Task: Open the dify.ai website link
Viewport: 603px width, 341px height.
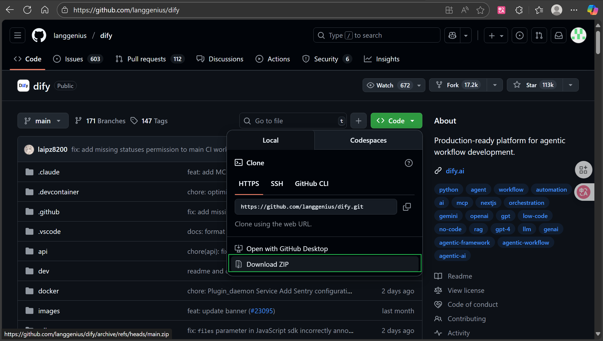Action: 455,171
